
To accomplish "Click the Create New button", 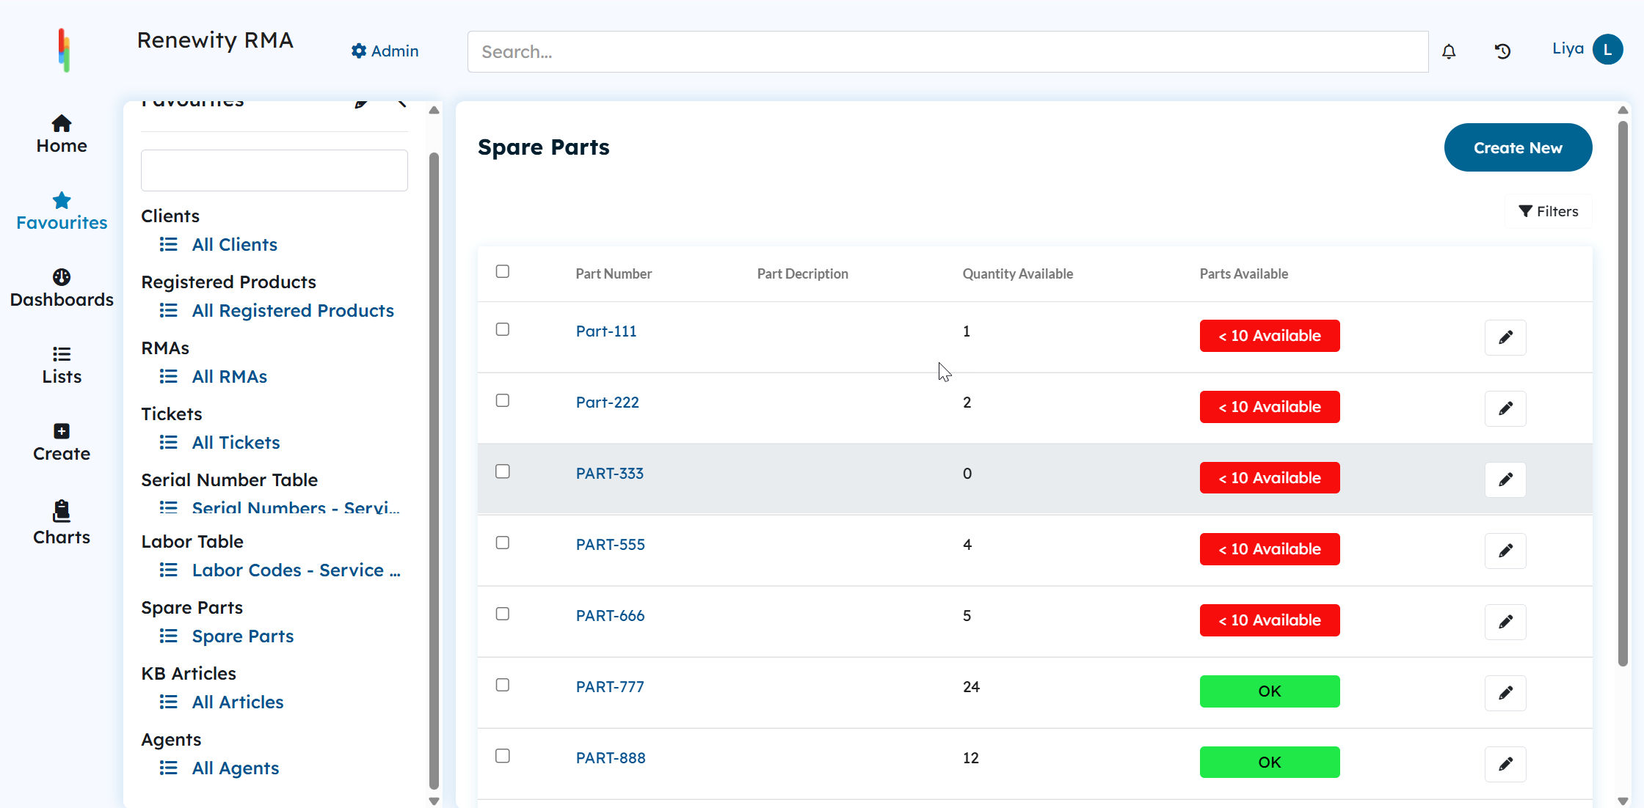I will (x=1518, y=147).
